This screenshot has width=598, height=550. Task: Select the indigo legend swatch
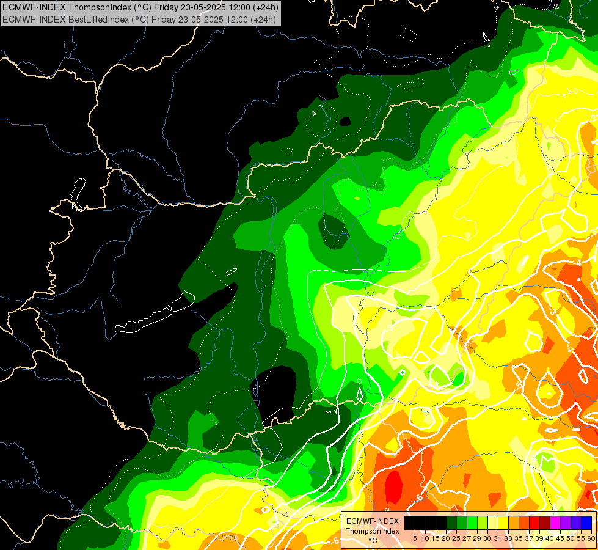point(575,523)
